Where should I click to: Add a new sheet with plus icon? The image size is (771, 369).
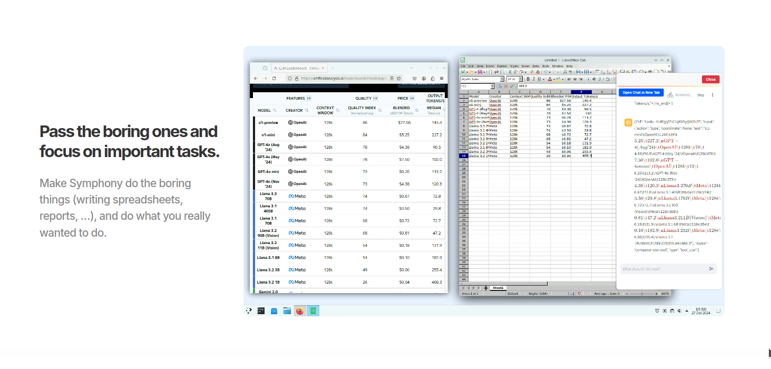click(x=486, y=288)
